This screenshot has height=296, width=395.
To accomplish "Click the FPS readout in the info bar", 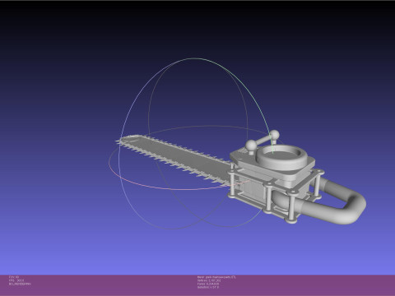I will (x=16, y=280).
